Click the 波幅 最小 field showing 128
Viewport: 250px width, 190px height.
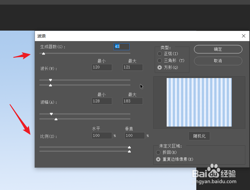pyautogui.click(x=102, y=101)
